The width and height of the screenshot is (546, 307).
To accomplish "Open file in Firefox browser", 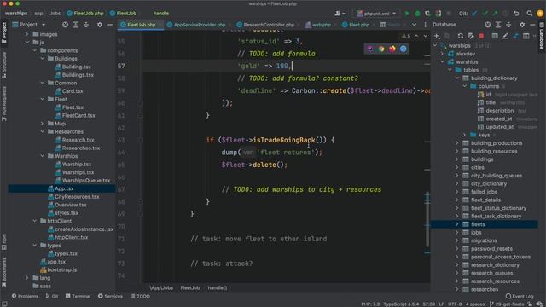I will (392, 49).
